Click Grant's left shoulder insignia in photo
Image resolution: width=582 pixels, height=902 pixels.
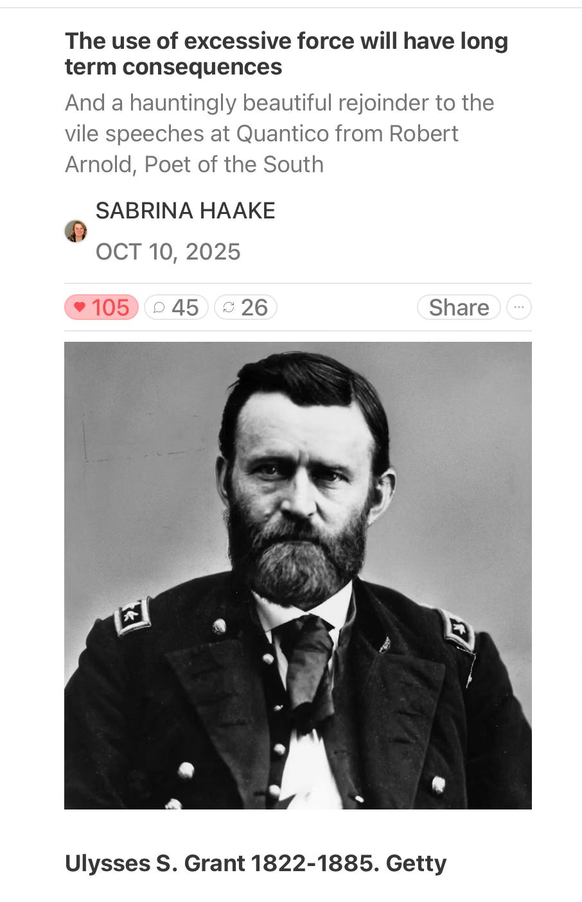459,630
